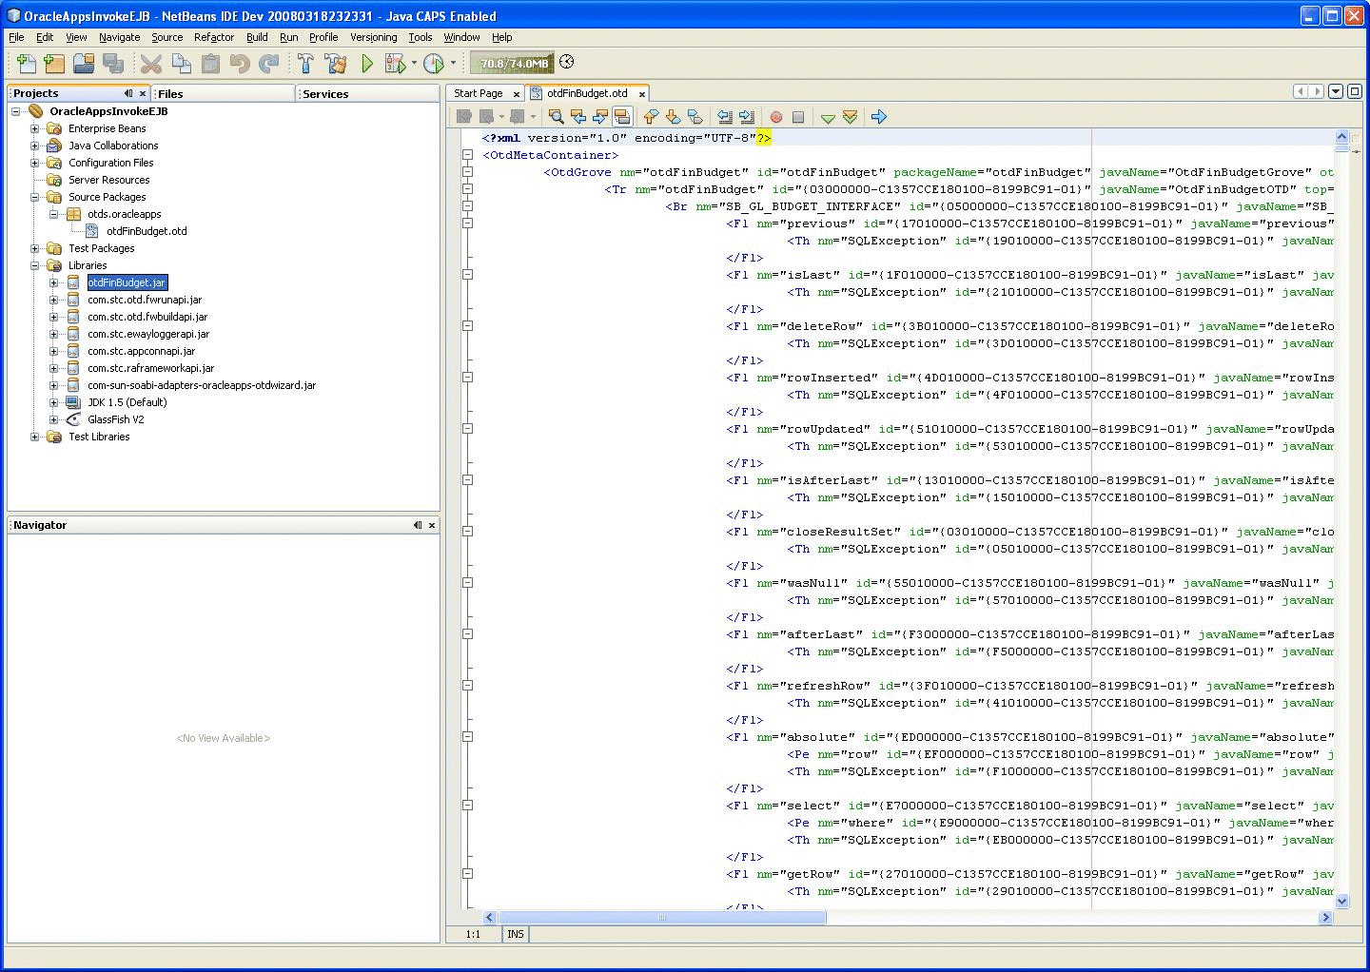Expand the Configuration Files node
The image size is (1370, 972).
click(35, 163)
